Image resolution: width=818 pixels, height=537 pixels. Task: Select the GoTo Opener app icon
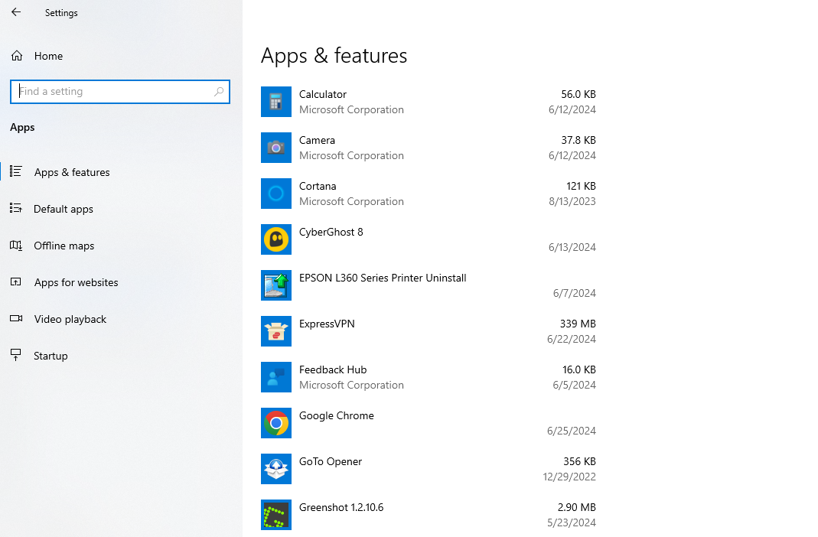[x=276, y=469]
